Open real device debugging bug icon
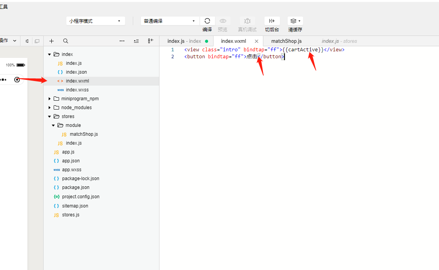Image resolution: width=439 pixels, height=270 pixels. pos(247,21)
